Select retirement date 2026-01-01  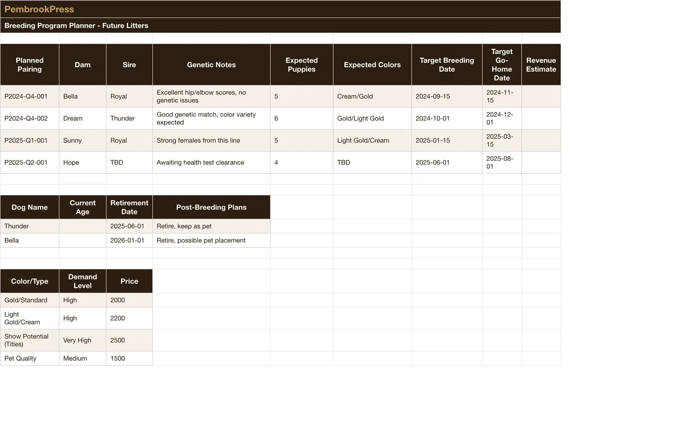click(129, 240)
